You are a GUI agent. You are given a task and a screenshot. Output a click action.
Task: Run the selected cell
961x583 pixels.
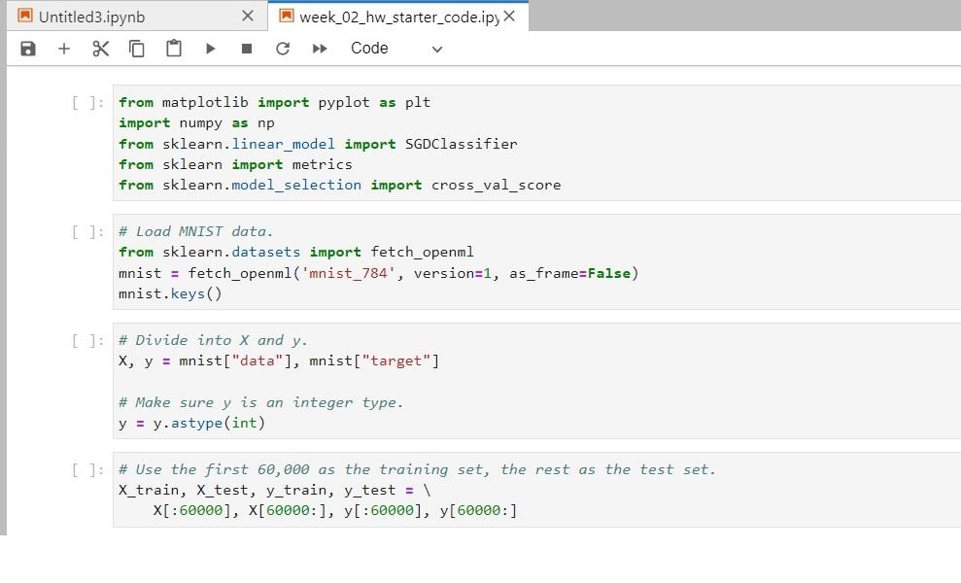[211, 48]
